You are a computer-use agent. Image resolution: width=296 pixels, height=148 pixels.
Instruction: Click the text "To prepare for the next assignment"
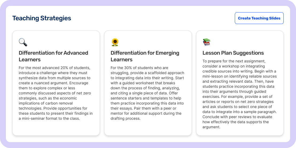pos(234,61)
